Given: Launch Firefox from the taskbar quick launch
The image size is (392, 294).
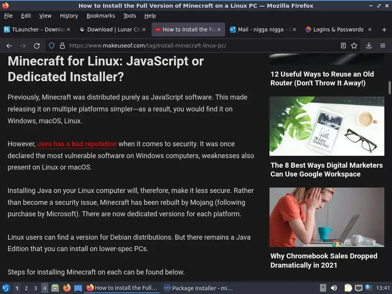Looking at the screenshot, I should pyautogui.click(x=67, y=288).
